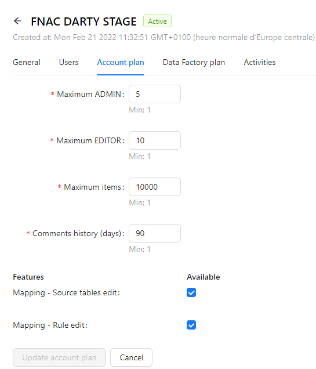The image size is (316, 369).
Task: Uncheck Mapping - Source tables edit checkbox
Action: click(x=191, y=292)
